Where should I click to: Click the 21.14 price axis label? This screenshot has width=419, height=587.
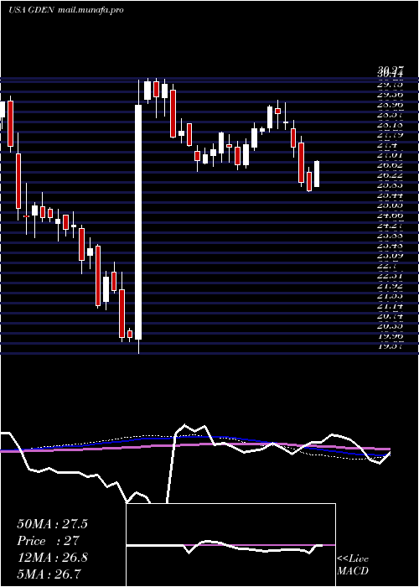pos(391,307)
